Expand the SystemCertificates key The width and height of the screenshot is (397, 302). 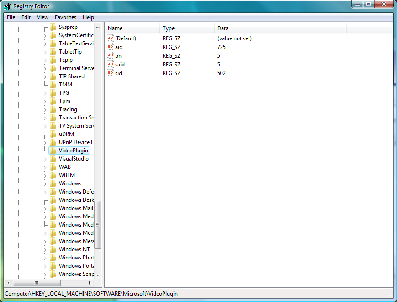click(x=45, y=36)
